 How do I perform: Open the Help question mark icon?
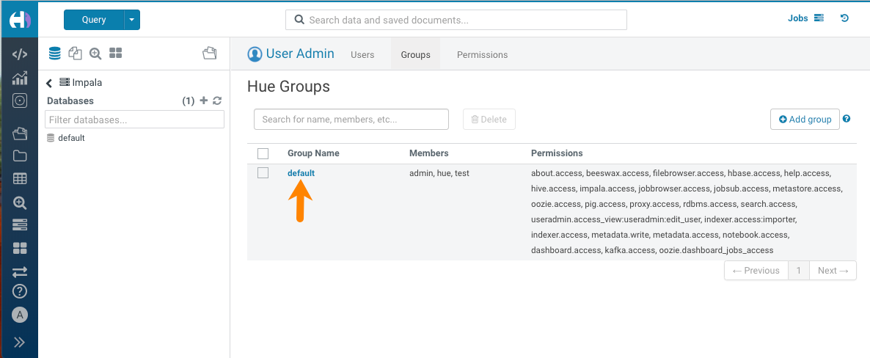click(x=20, y=291)
